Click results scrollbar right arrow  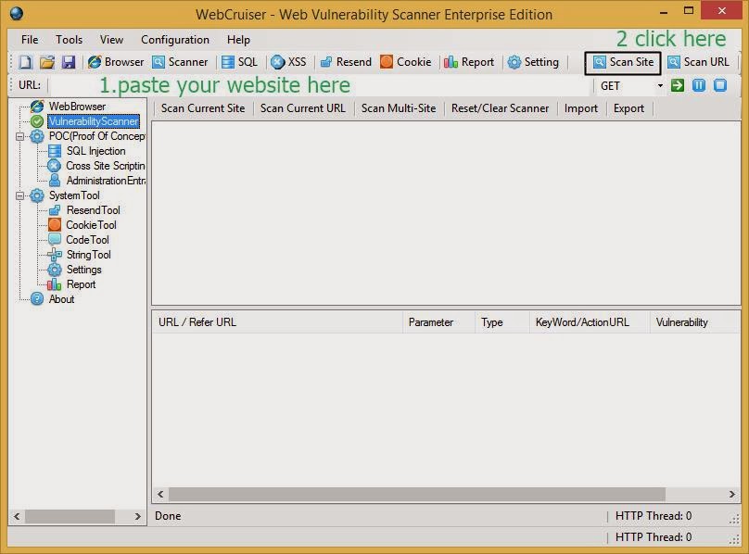[731, 495]
